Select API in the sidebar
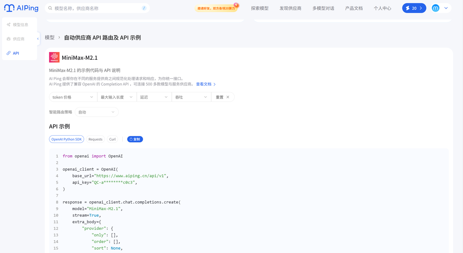 19,53
